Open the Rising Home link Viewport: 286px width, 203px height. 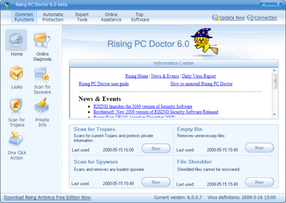pos(137,76)
